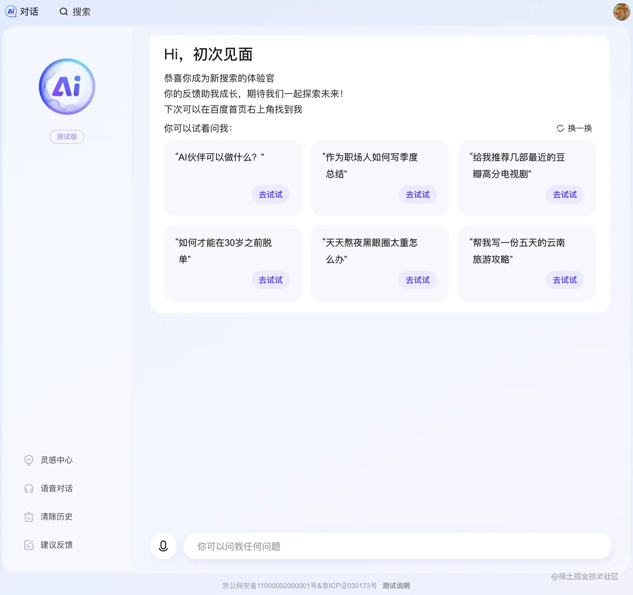Open the 测试说明 link in footer
This screenshot has height=595, width=633.
tap(396, 585)
